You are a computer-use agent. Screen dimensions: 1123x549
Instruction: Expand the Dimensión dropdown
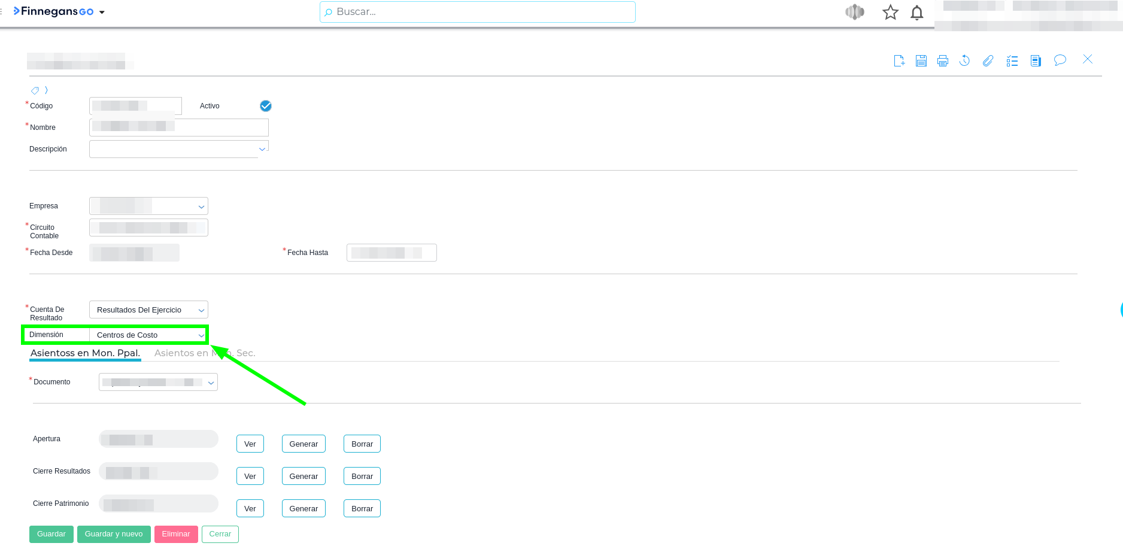(201, 335)
